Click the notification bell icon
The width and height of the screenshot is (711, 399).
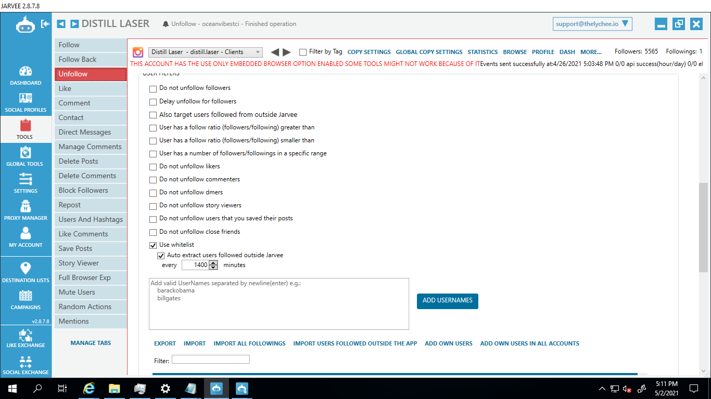point(166,24)
